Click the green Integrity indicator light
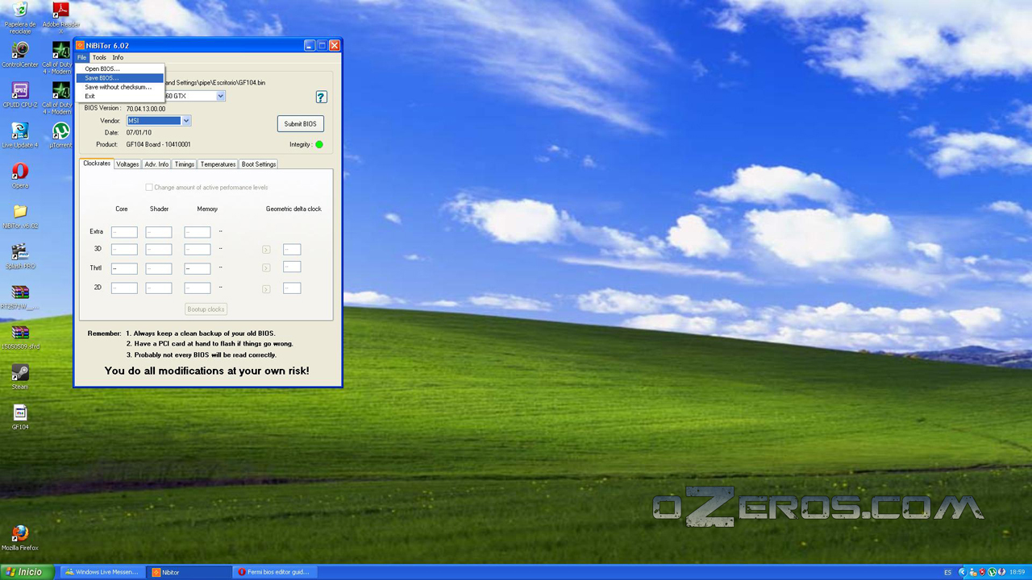 coord(319,145)
